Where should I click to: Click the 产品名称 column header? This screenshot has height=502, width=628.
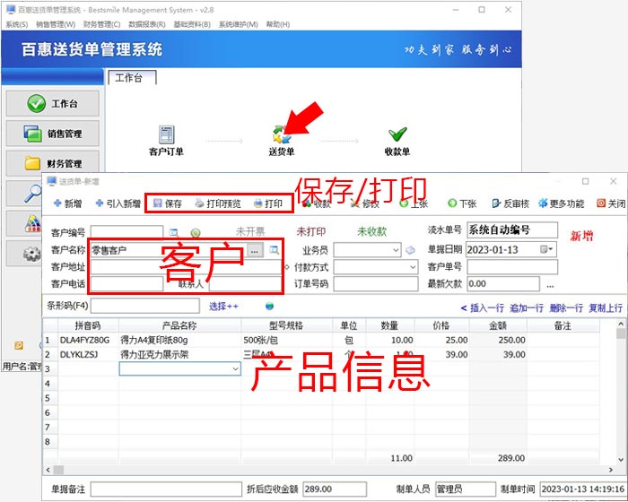point(179,326)
